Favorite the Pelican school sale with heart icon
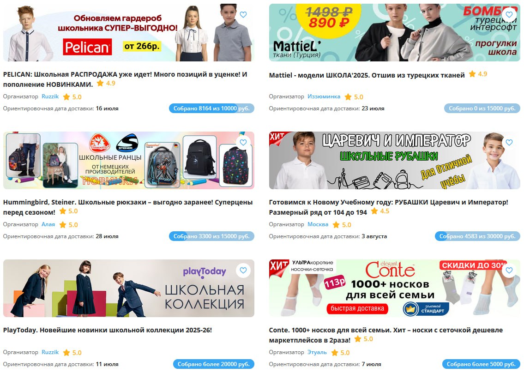524x373 pixels. (243, 14)
